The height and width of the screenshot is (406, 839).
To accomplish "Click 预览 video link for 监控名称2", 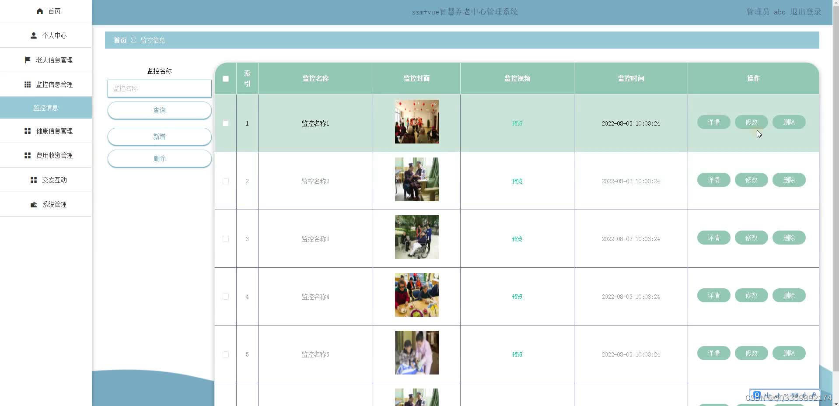I will (517, 181).
